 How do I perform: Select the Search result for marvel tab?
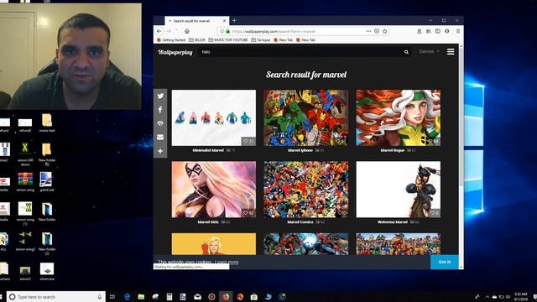pos(197,21)
